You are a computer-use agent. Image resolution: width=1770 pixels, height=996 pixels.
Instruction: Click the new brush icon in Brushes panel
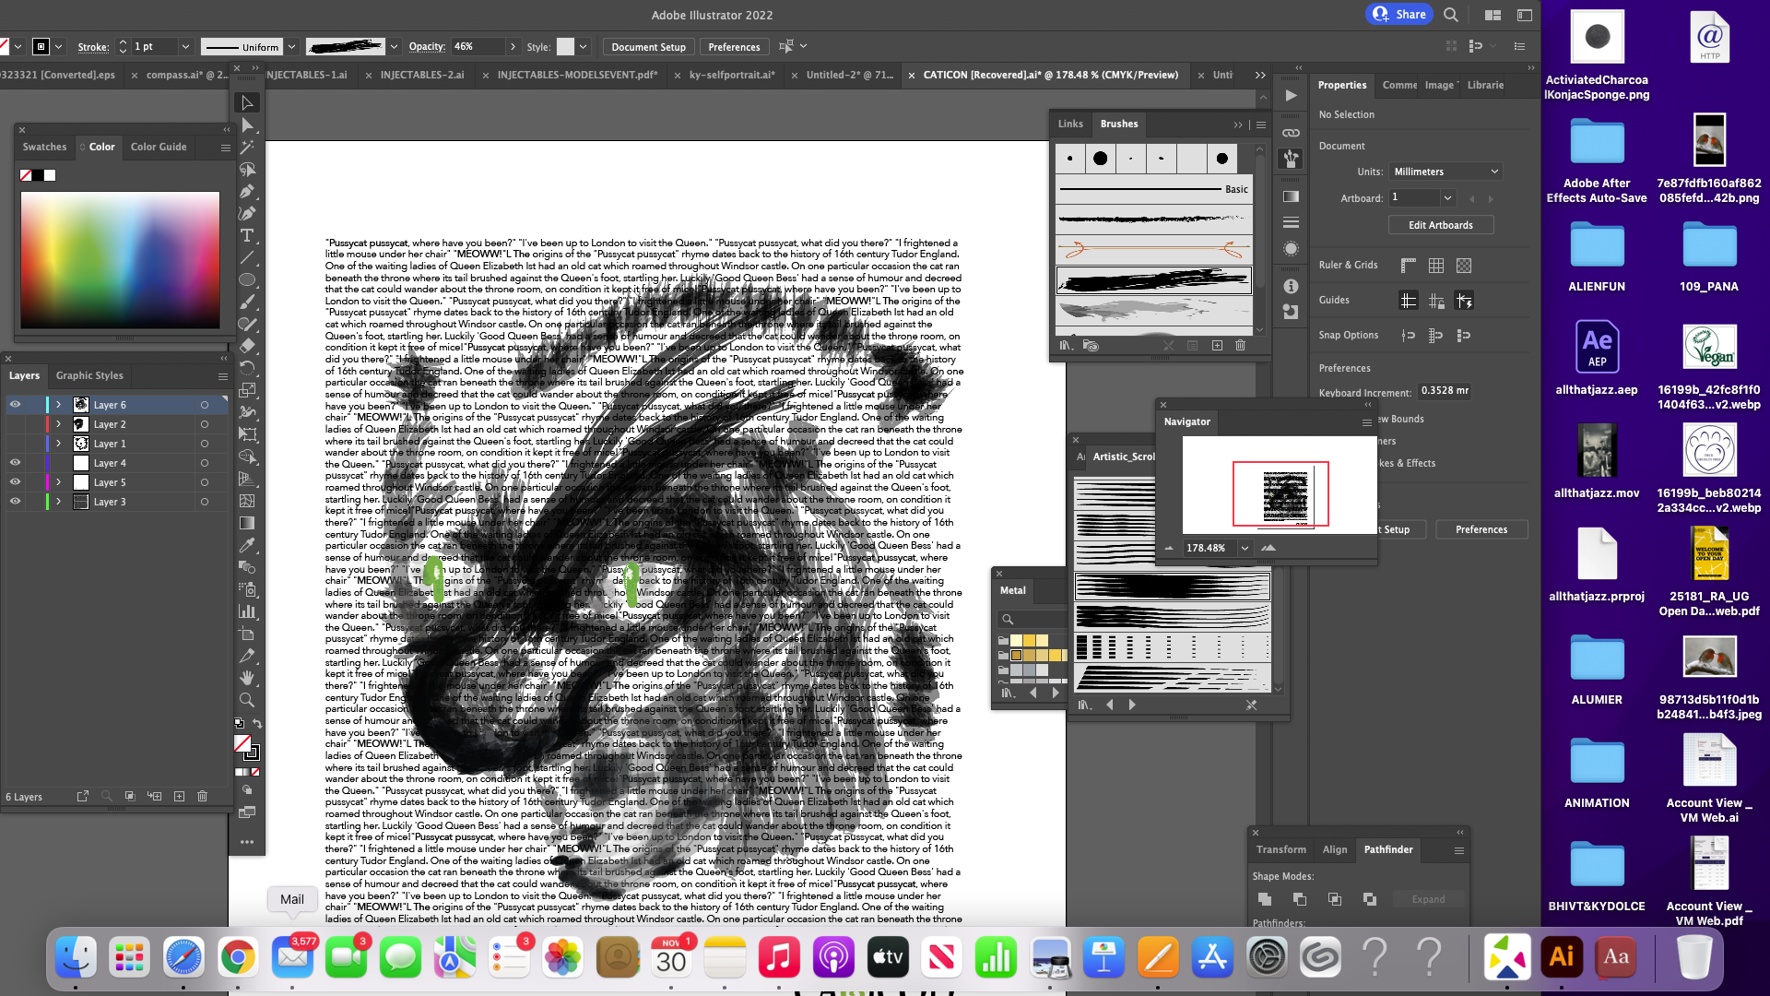[x=1217, y=345]
